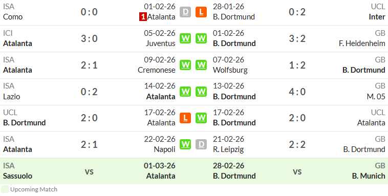The width and height of the screenshot is (388, 196).
Task: Click the vs label for Sassuolo–Atalanta match
Action: pos(89,171)
